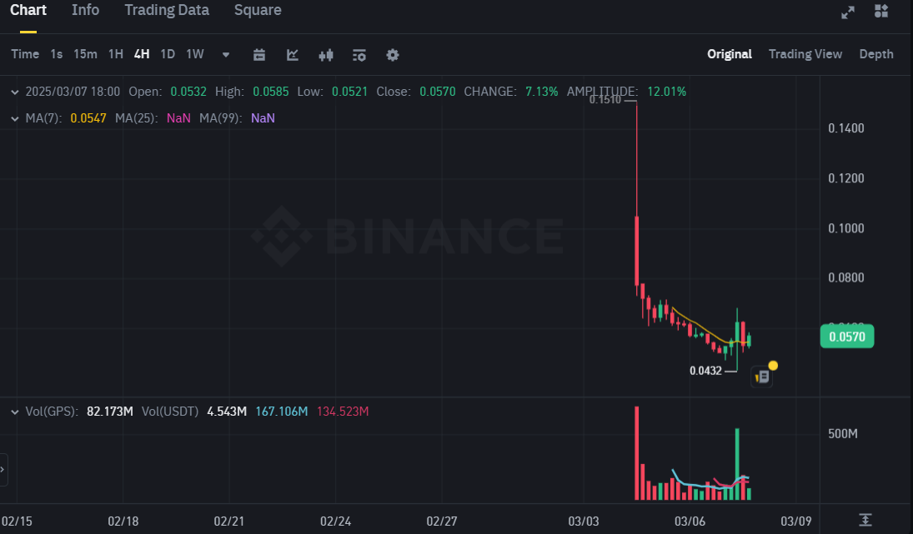Image resolution: width=913 pixels, height=534 pixels.
Task: Reset the price scale auto-fit icon
Action: pos(865,520)
